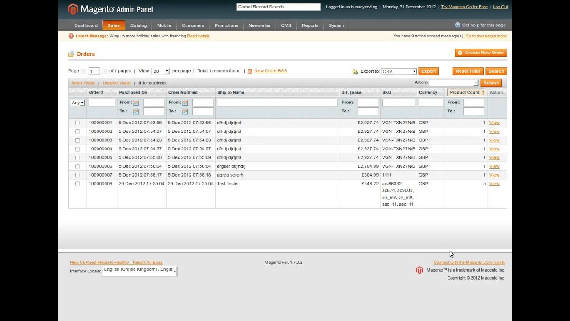This screenshot has height=321, width=570.
Task: Click the Export button
Action: pos(428,71)
